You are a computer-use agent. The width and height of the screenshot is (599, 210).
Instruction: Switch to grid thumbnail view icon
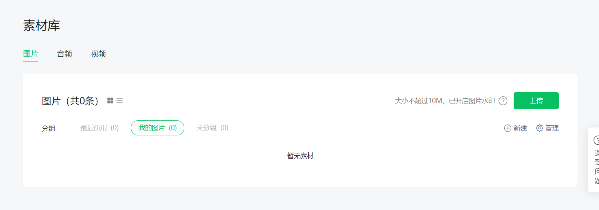coord(110,100)
